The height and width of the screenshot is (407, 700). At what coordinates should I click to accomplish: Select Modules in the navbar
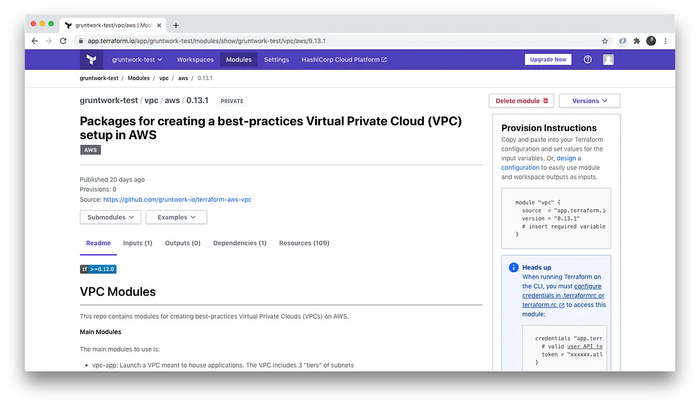coord(239,59)
